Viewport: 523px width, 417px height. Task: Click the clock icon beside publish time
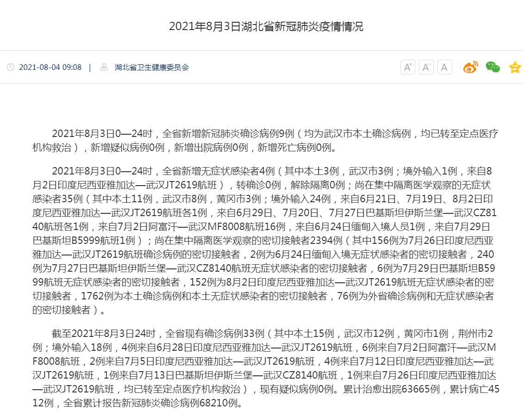[x=11, y=68]
